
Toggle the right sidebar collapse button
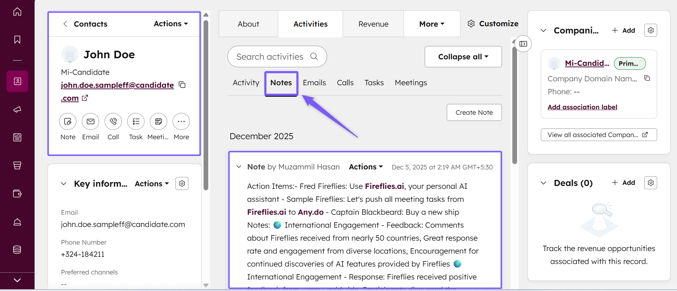[x=523, y=44]
